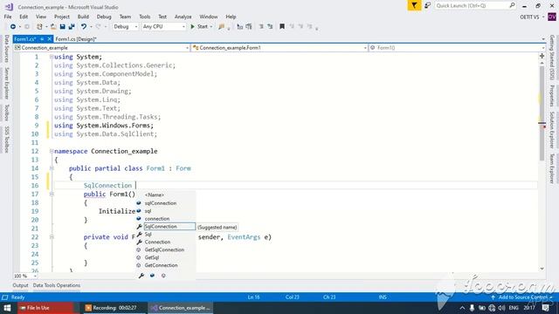Pin the Form1.cs tab
The width and height of the screenshot is (559, 314).
(42, 39)
